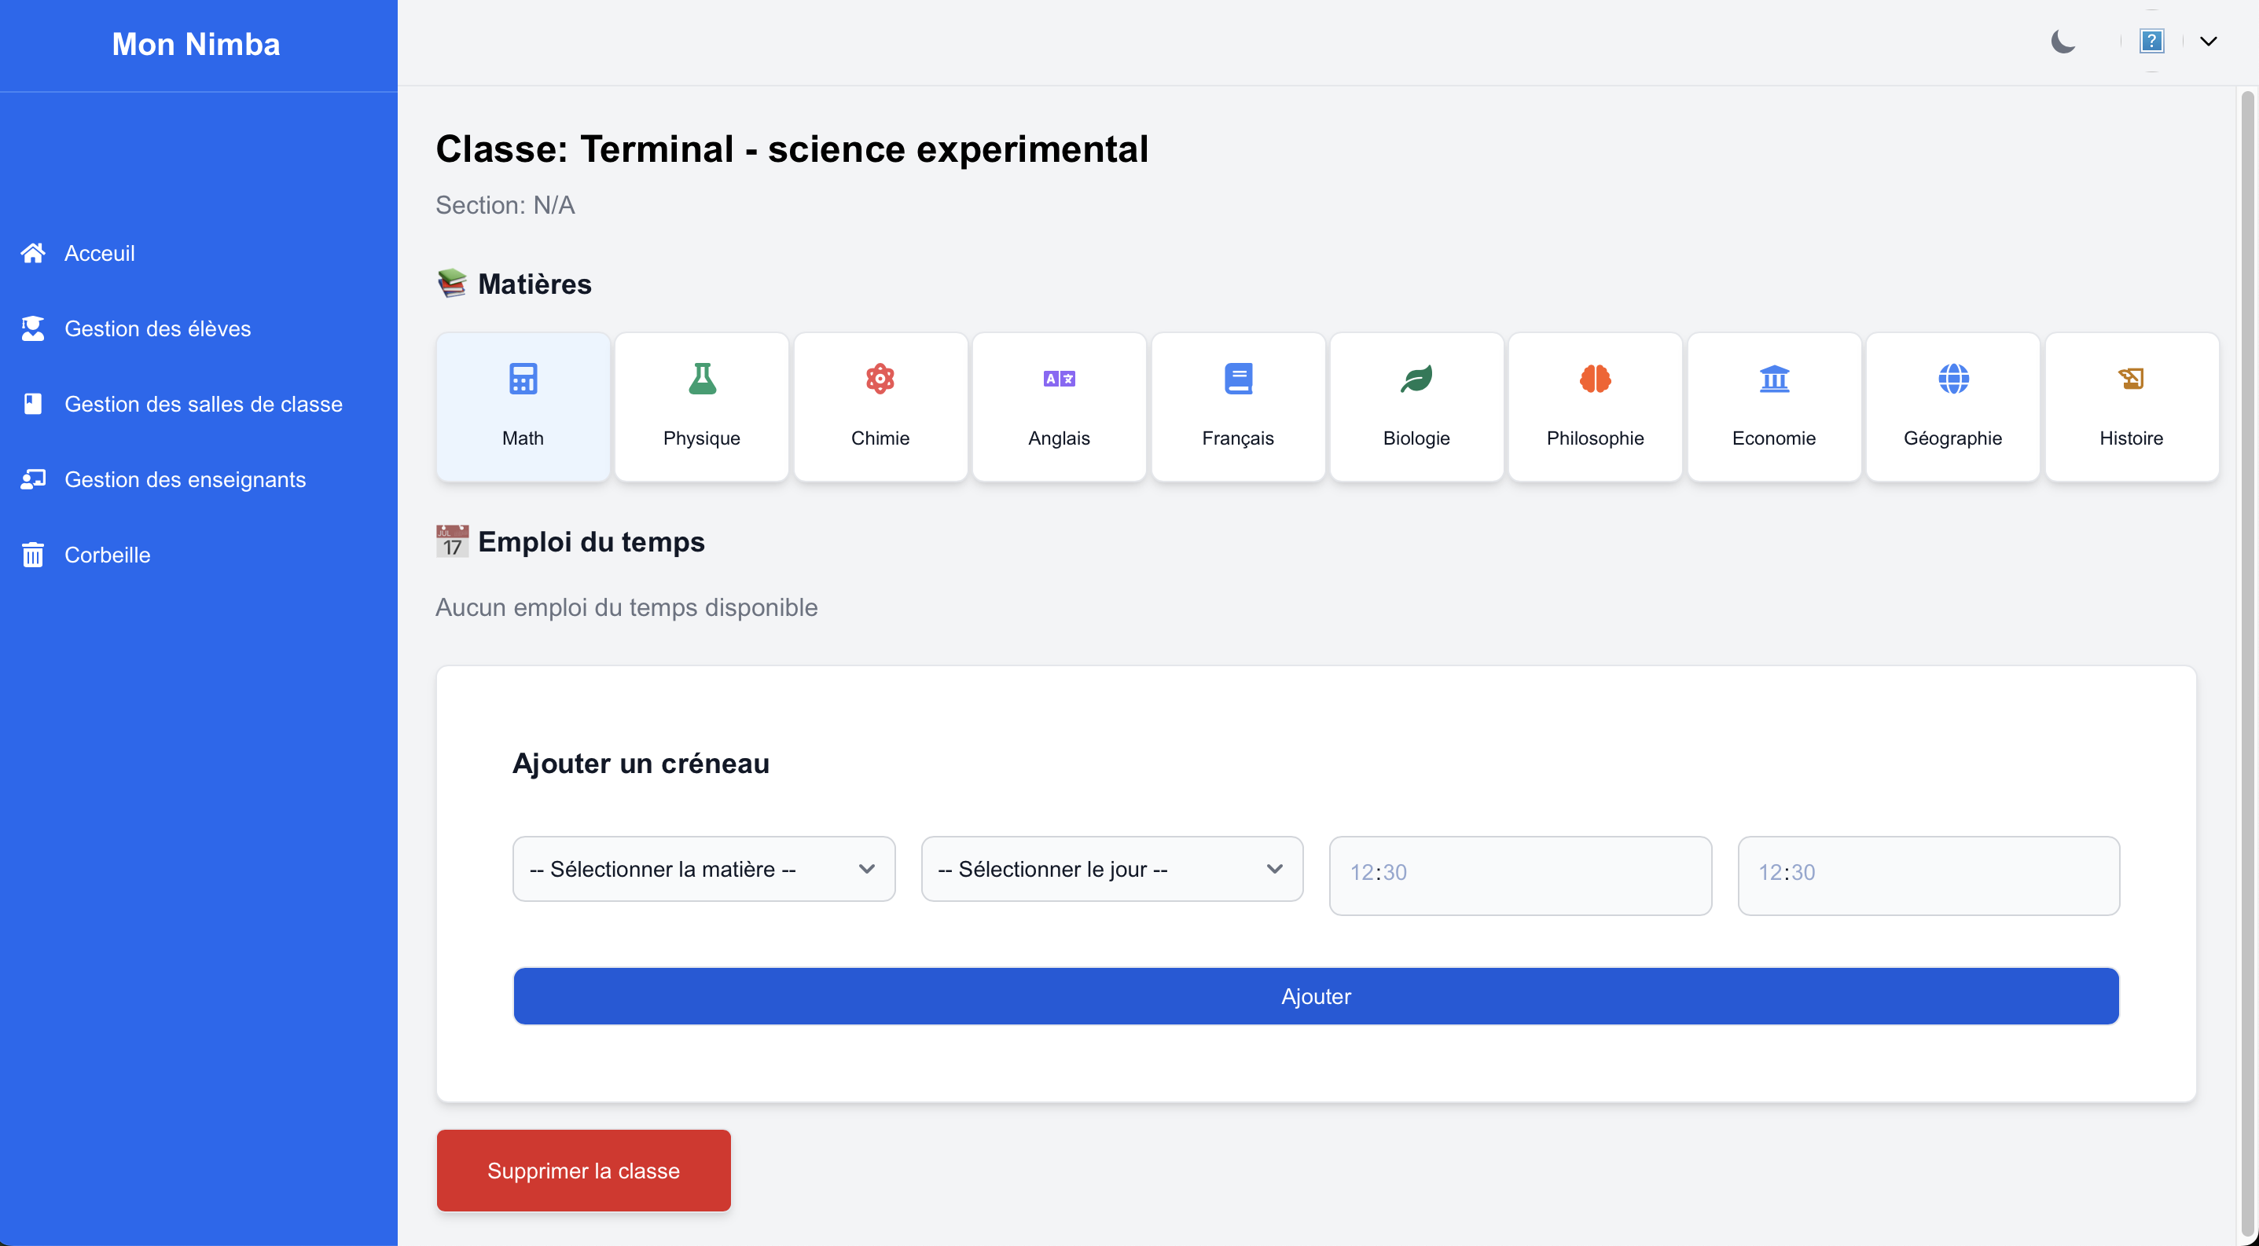Click the Philosophie brain icon

pos(1596,379)
